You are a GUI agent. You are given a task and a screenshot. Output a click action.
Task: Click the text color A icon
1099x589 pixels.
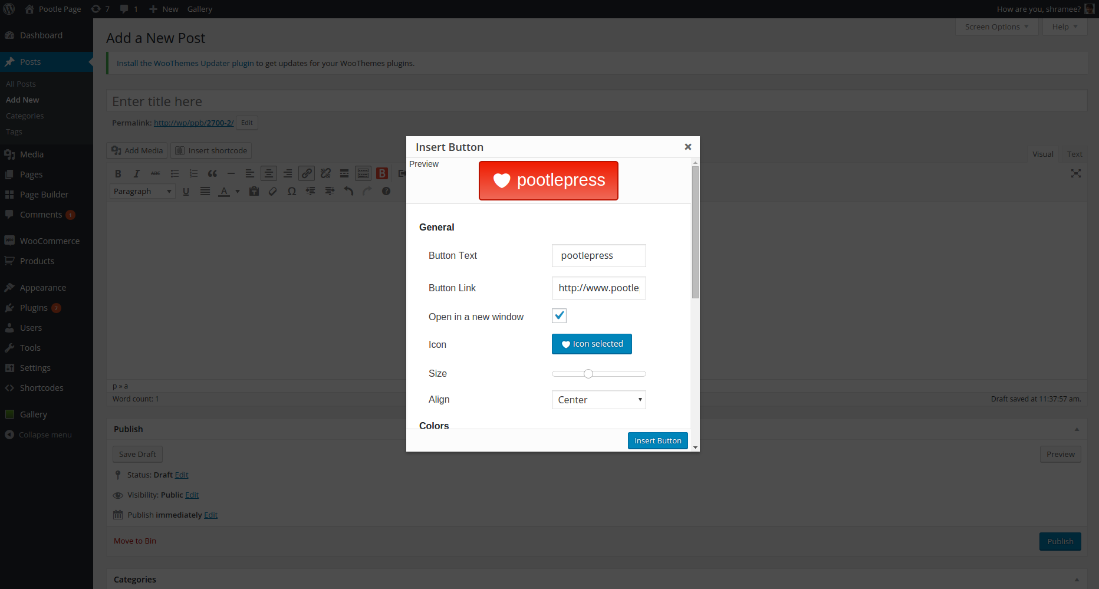pos(224,191)
